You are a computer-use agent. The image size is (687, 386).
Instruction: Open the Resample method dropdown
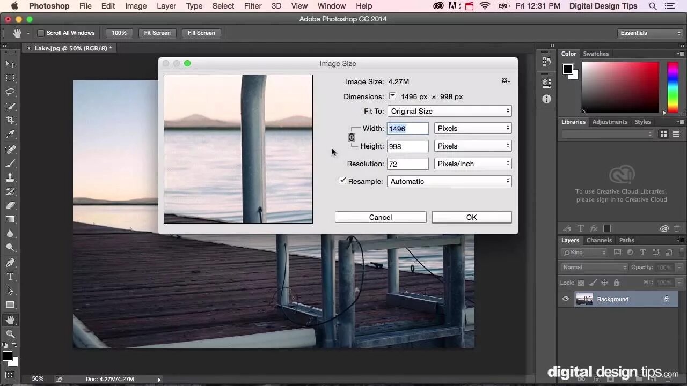tap(449, 181)
